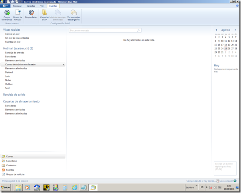This screenshot has height=193, width=241.
Task: Click the agosto month heading
Action: point(225,30)
